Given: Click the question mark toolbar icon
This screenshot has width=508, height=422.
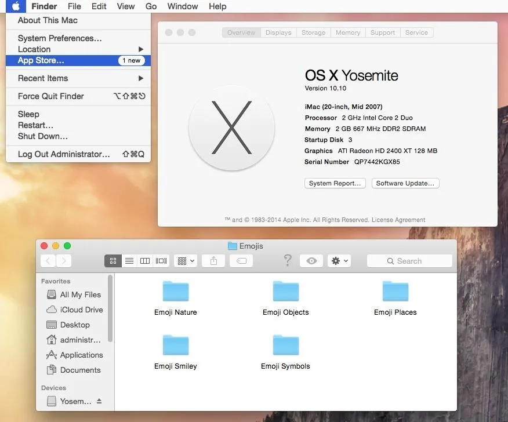Looking at the screenshot, I should [288, 260].
